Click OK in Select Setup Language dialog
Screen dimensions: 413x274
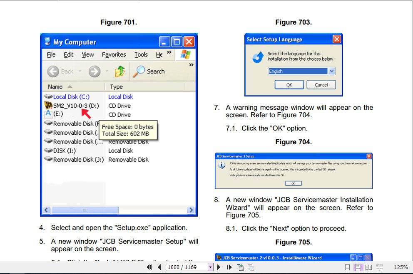coord(289,85)
